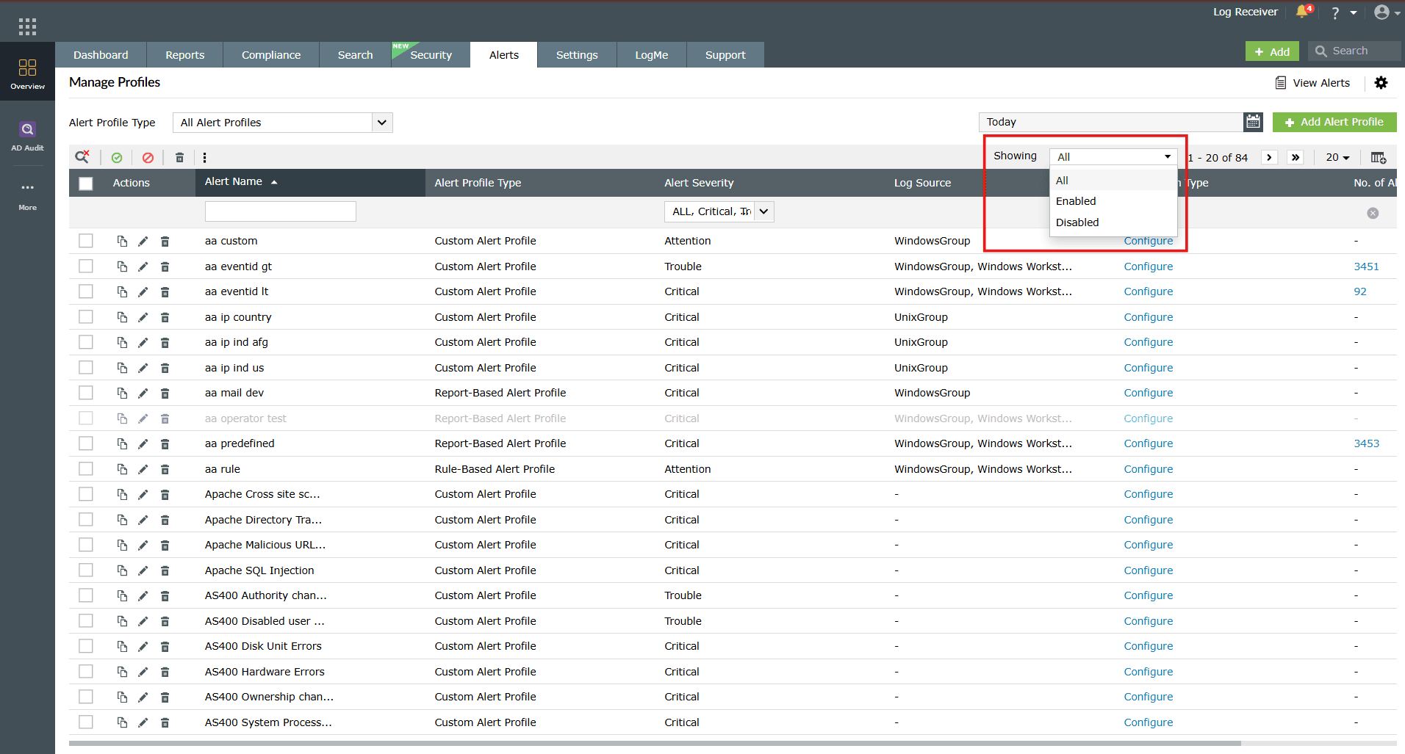Image resolution: width=1405 pixels, height=754 pixels.
Task: Open the add column icon near pagination
Action: [x=1379, y=157]
